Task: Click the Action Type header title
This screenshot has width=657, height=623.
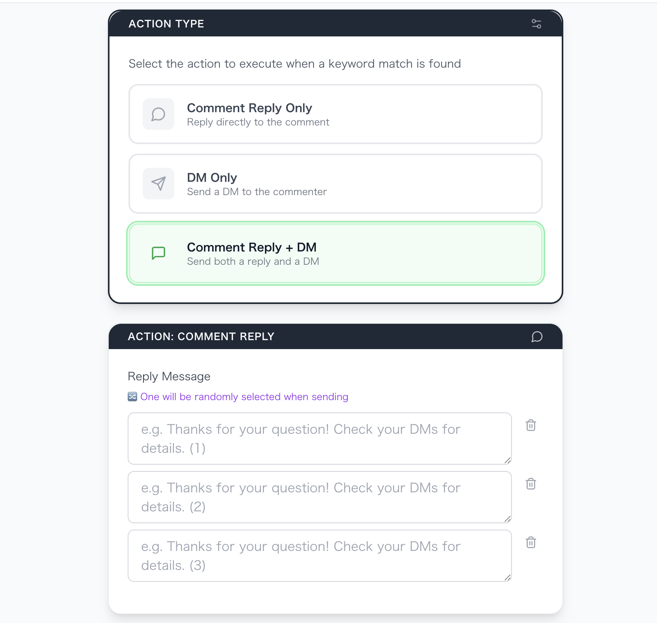Action: [166, 24]
